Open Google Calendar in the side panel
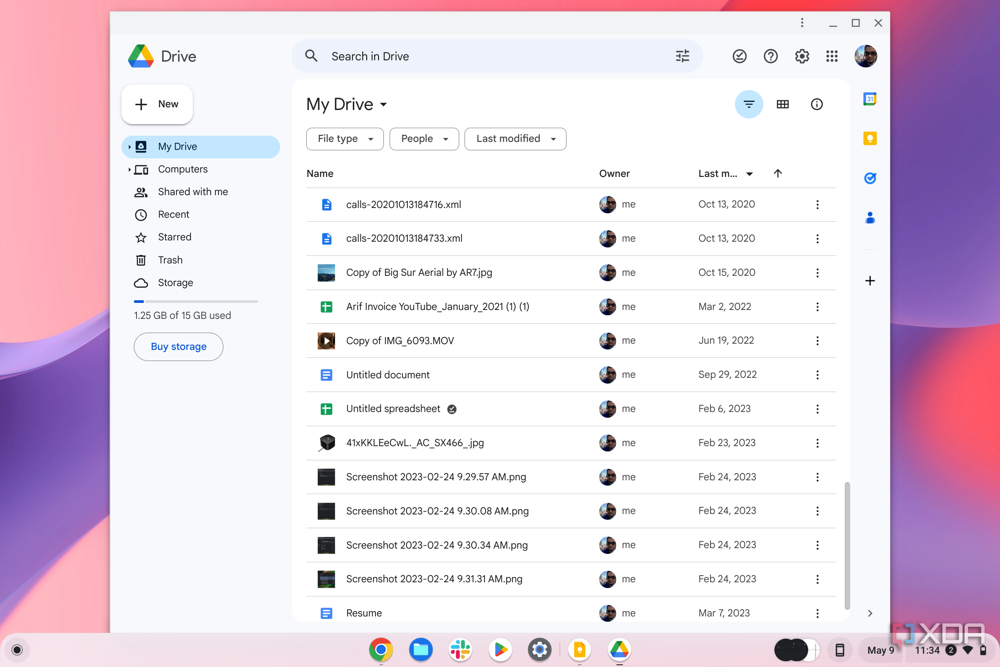The image size is (1000, 667). point(870,99)
